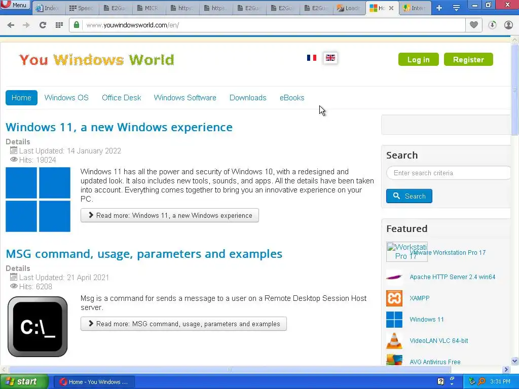The width and height of the screenshot is (519, 389).
Task: Read more about Windows 11 experience
Action: click(170, 215)
